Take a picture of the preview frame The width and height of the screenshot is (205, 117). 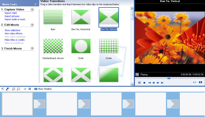[x=200, y=82]
